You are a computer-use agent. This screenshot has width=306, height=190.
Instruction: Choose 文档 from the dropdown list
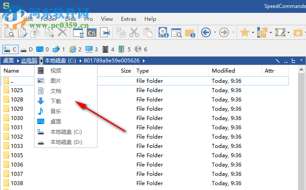pos(66,91)
